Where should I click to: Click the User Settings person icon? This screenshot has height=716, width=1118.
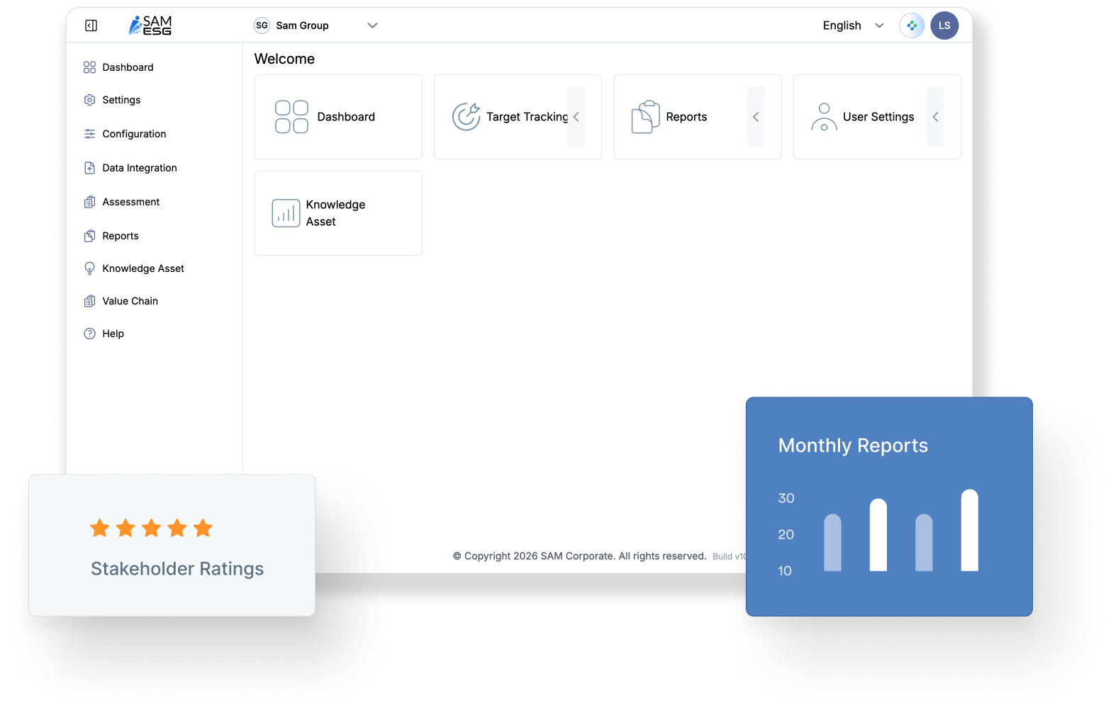(x=824, y=117)
